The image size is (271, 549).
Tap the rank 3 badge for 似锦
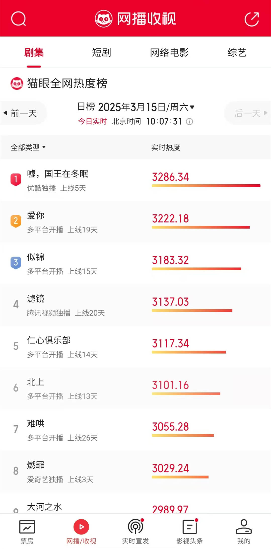coord(16,262)
